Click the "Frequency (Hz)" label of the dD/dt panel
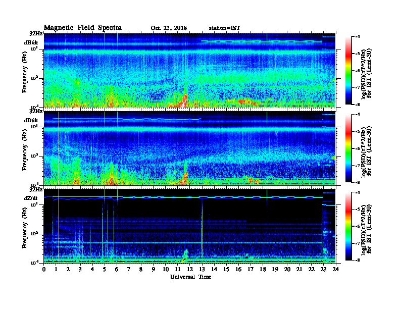Image resolution: width=400 pixels, height=309 pixels. [24, 150]
